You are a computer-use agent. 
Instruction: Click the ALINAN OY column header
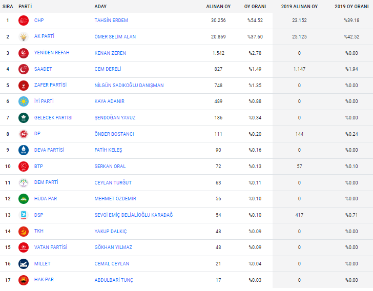coord(218,7)
